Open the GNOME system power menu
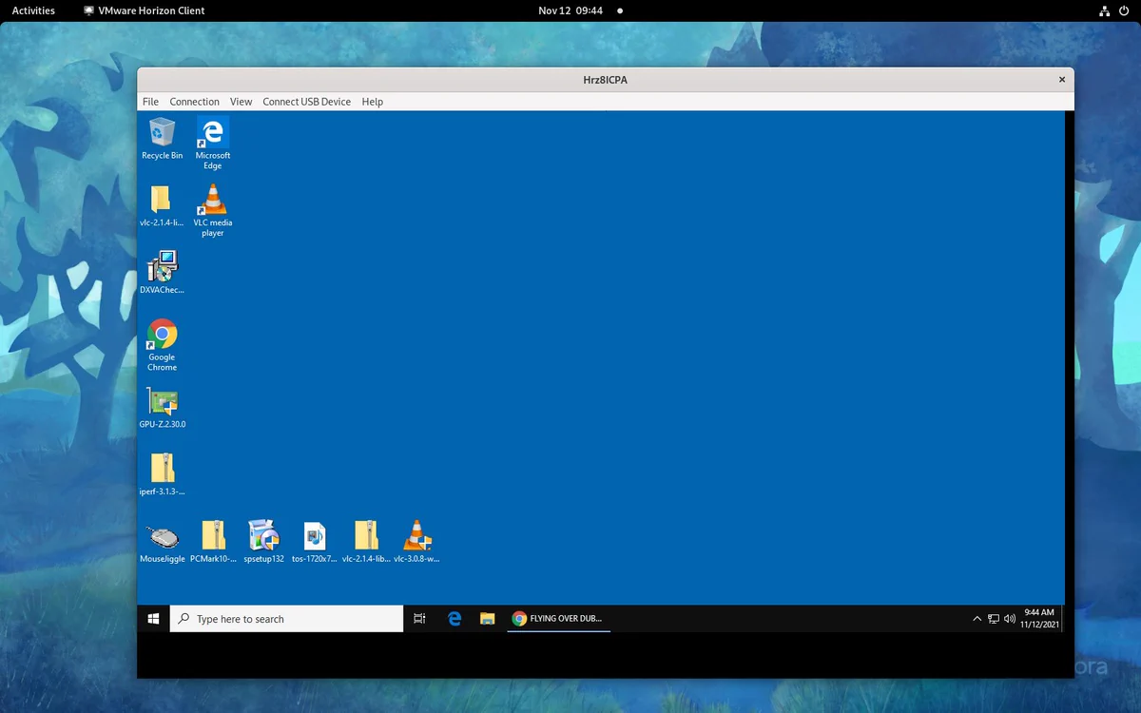 point(1123,10)
